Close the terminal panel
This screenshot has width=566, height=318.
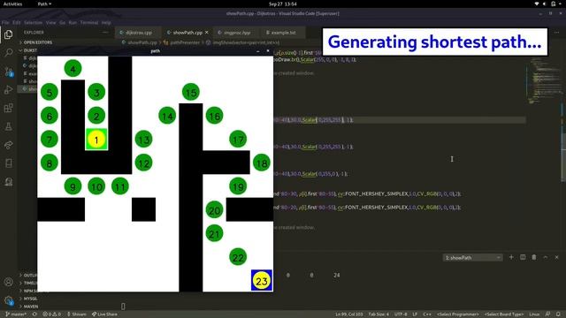point(556,257)
